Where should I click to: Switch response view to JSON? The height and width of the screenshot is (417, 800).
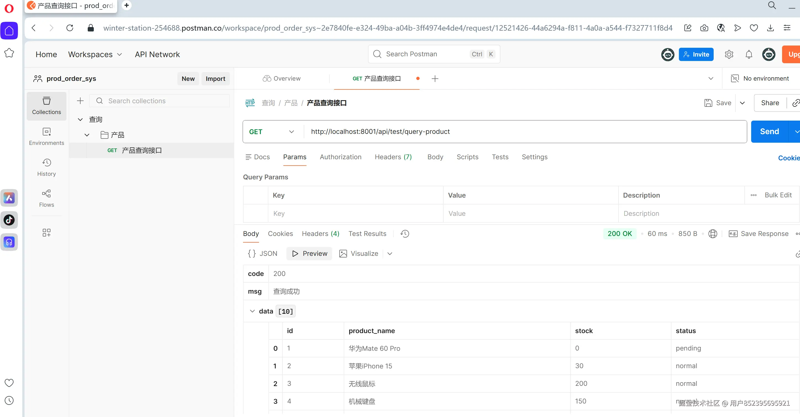[262, 253]
